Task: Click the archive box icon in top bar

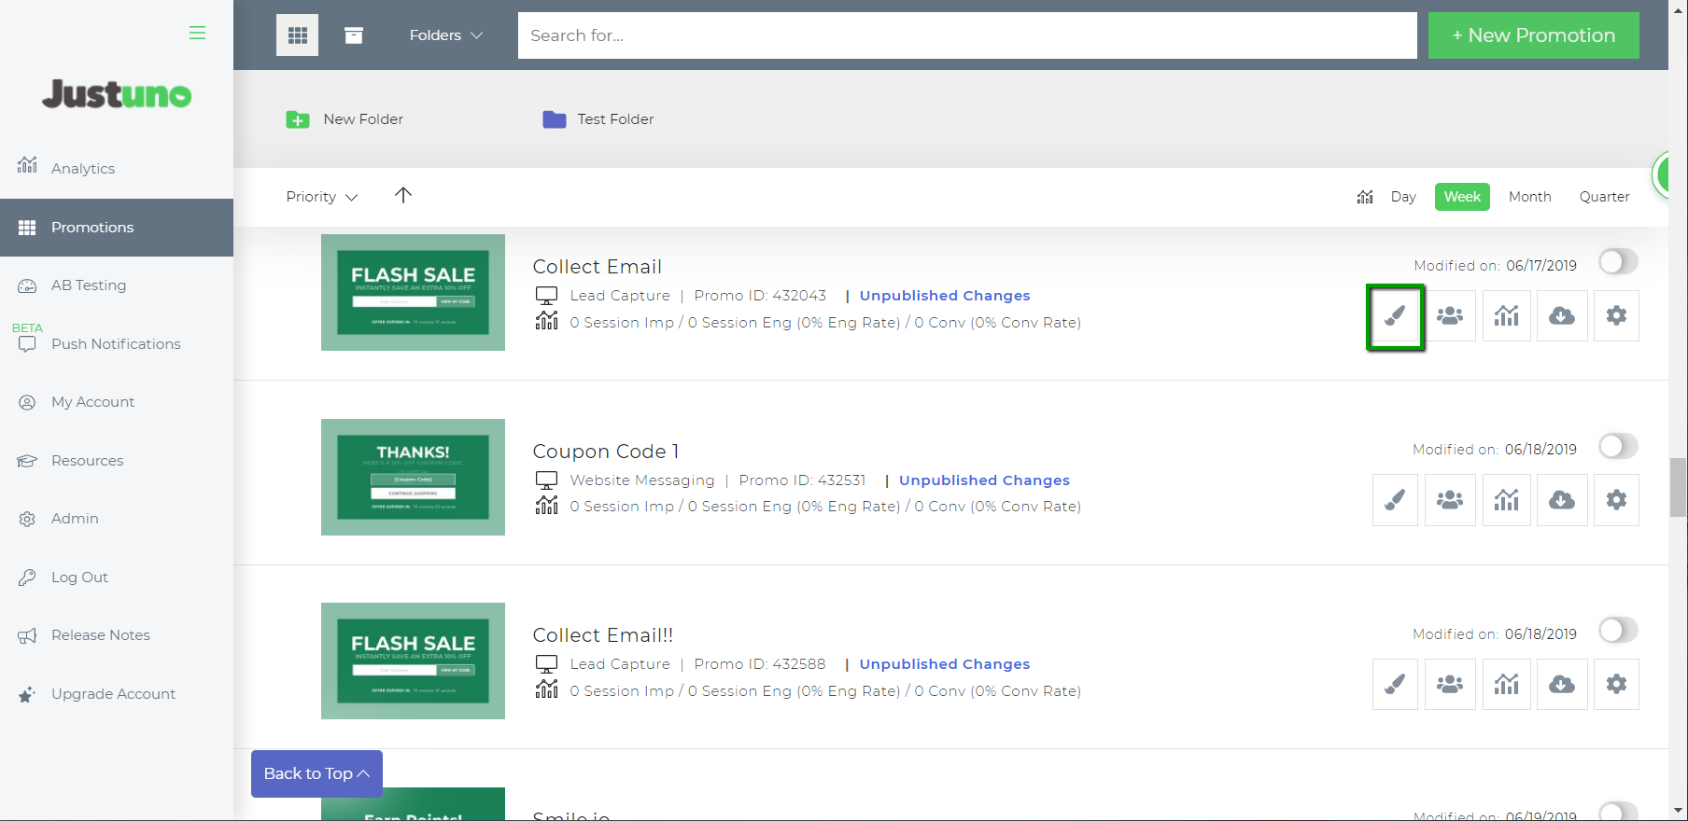Action: (x=354, y=35)
